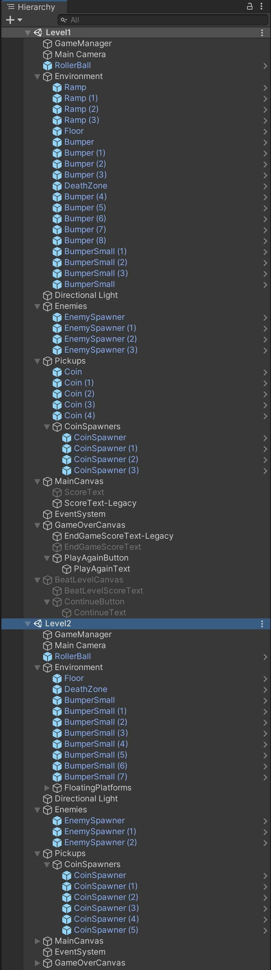Open the Hierarchy panel three-dot options menu

tap(261, 6)
